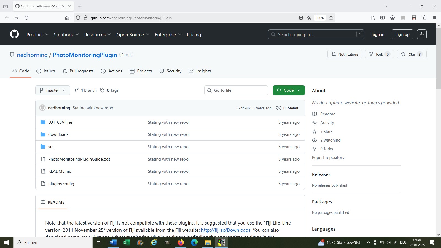Image resolution: width=441 pixels, height=248 pixels.
Task: Expand the Open Source menu
Action: coord(133,35)
